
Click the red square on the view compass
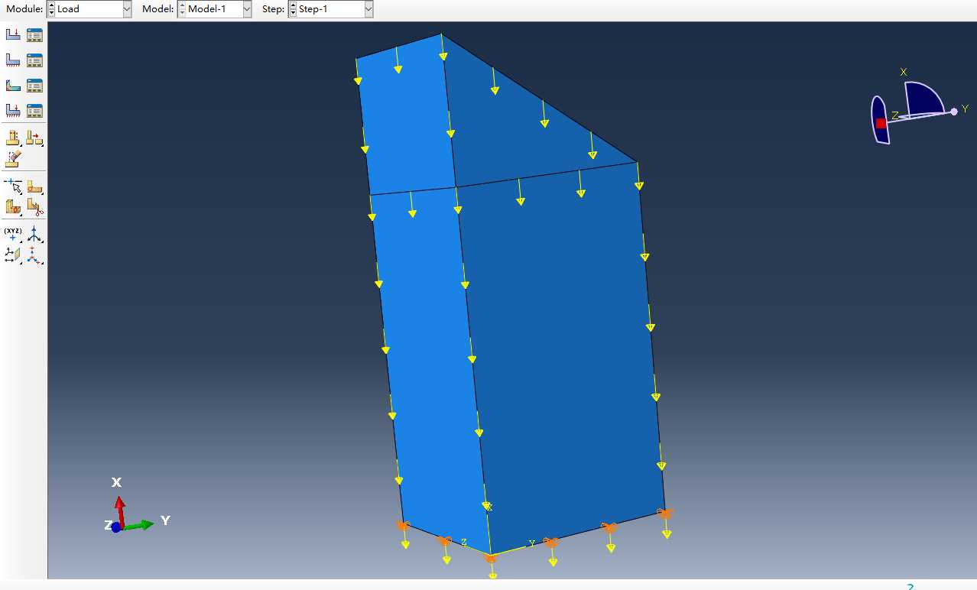point(881,123)
